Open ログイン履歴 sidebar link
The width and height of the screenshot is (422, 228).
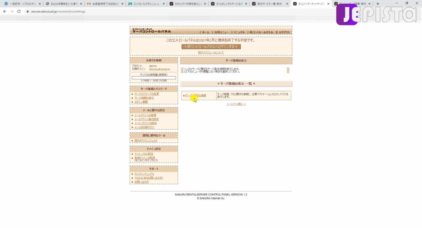coord(141,102)
